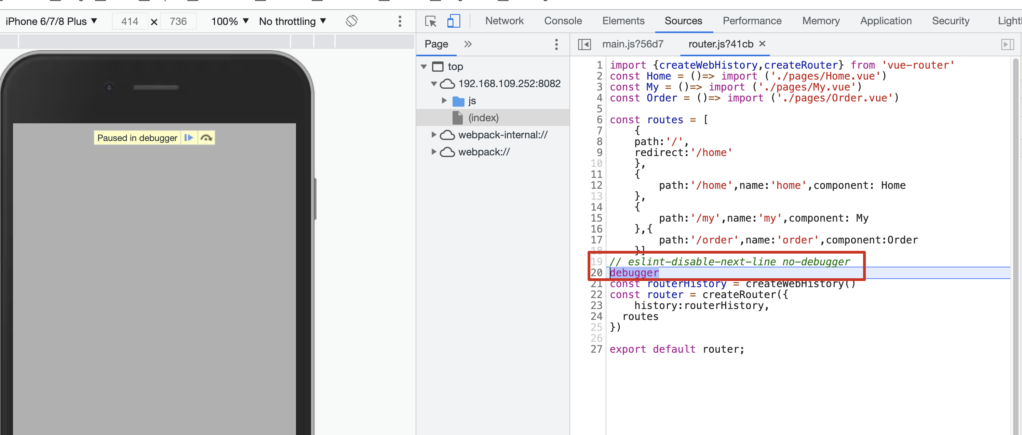1022x435 pixels.
Task: Resume script execution in paused overlay
Action: [189, 138]
